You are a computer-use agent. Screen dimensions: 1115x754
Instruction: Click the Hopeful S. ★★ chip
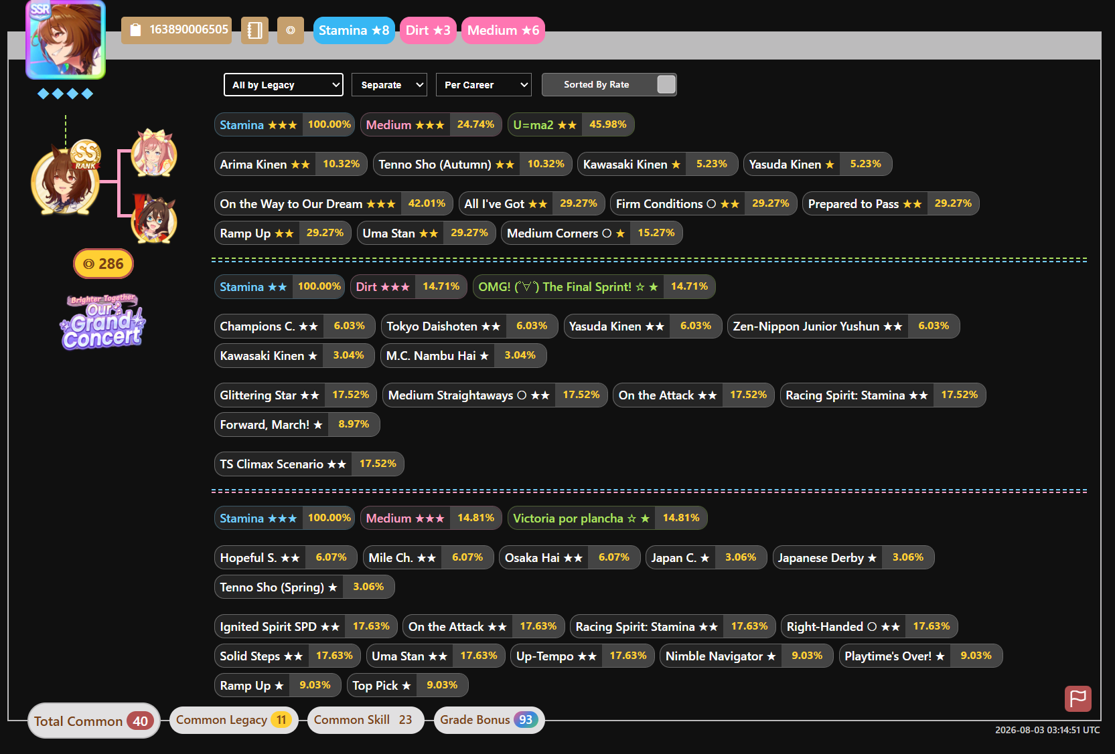click(x=286, y=557)
